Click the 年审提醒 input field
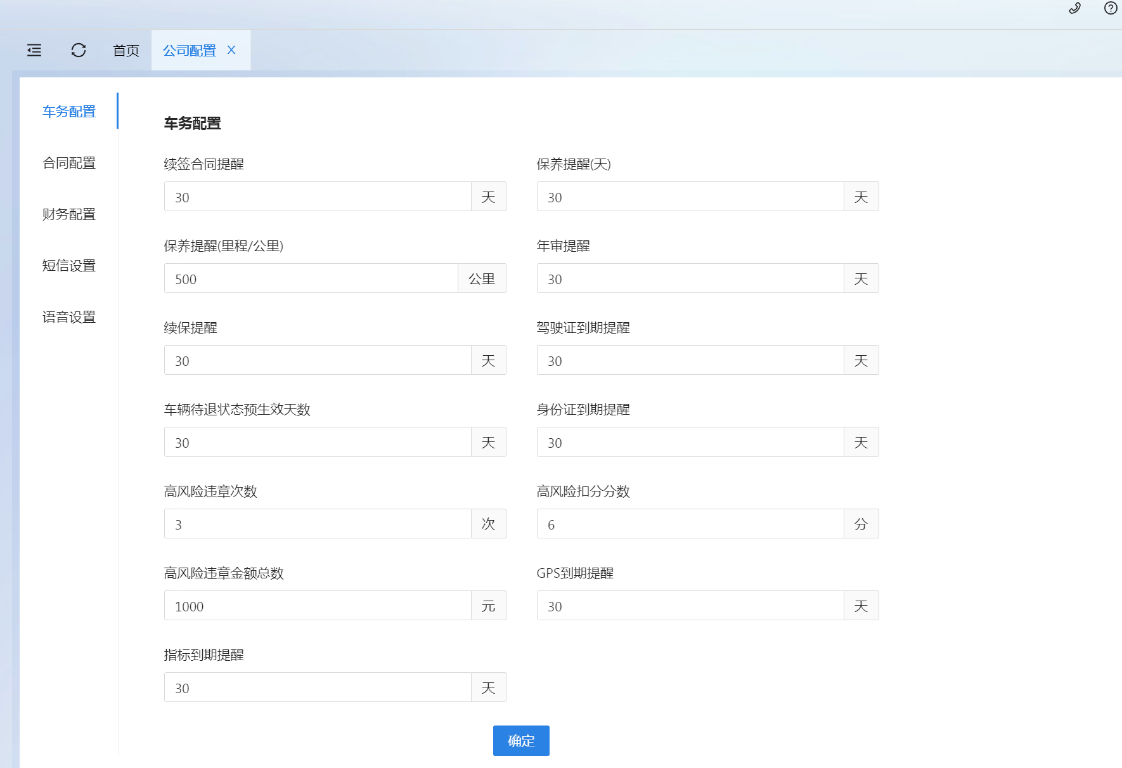The width and height of the screenshot is (1122, 768). (690, 278)
